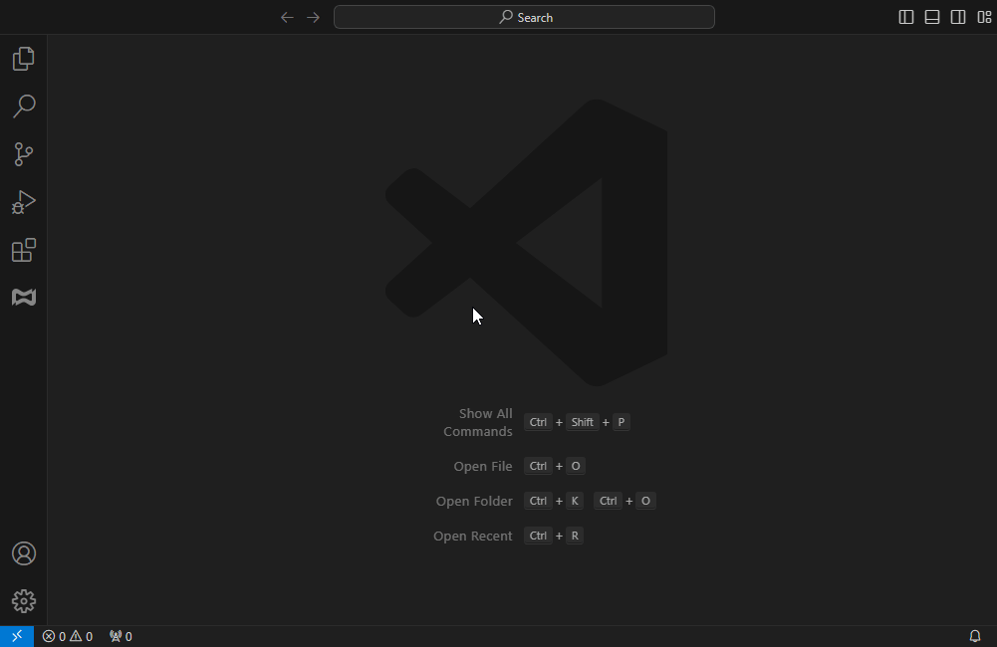
Task: Open the Accounts menu
Action: (24, 553)
